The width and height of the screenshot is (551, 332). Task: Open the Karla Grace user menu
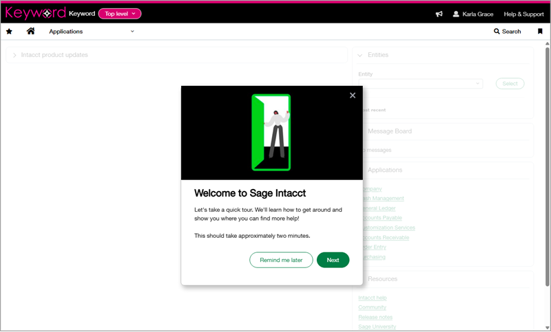coord(473,14)
